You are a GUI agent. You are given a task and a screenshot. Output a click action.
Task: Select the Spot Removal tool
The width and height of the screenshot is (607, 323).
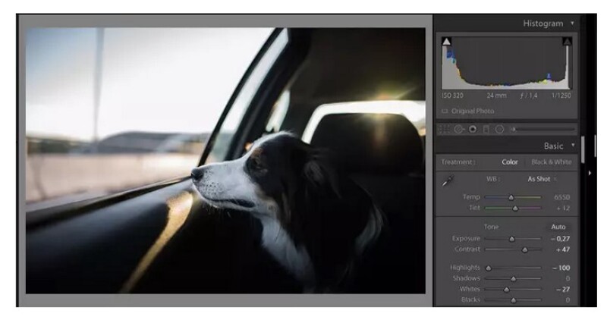coord(459,129)
